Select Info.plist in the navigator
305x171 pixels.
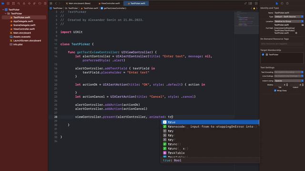pyautogui.click(x=18, y=45)
